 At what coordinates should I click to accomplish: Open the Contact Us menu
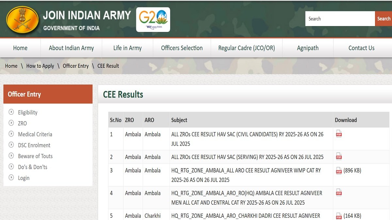pos(361,48)
